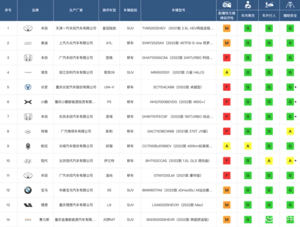Image resolution: width=300 pixels, height=227 pixels.
Task: Click the ORA logo beside 欧拉
Action: click(28, 146)
